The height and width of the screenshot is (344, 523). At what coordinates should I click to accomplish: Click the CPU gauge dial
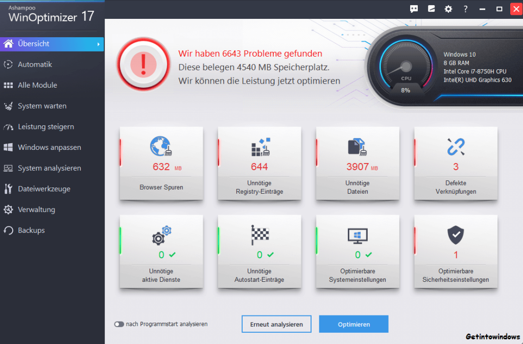pyautogui.click(x=406, y=67)
